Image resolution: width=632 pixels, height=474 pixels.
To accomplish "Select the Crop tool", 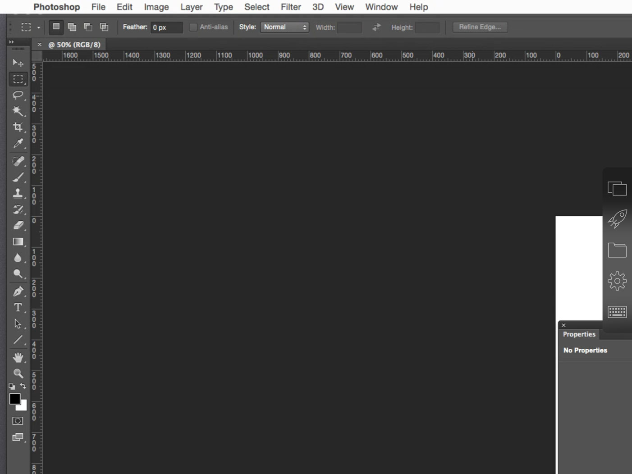I will coord(18,127).
